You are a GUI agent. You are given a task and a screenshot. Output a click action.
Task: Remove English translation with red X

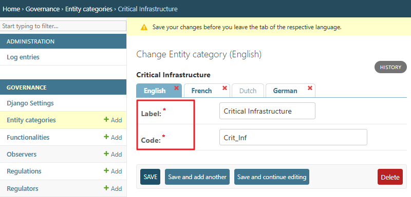click(x=176, y=88)
